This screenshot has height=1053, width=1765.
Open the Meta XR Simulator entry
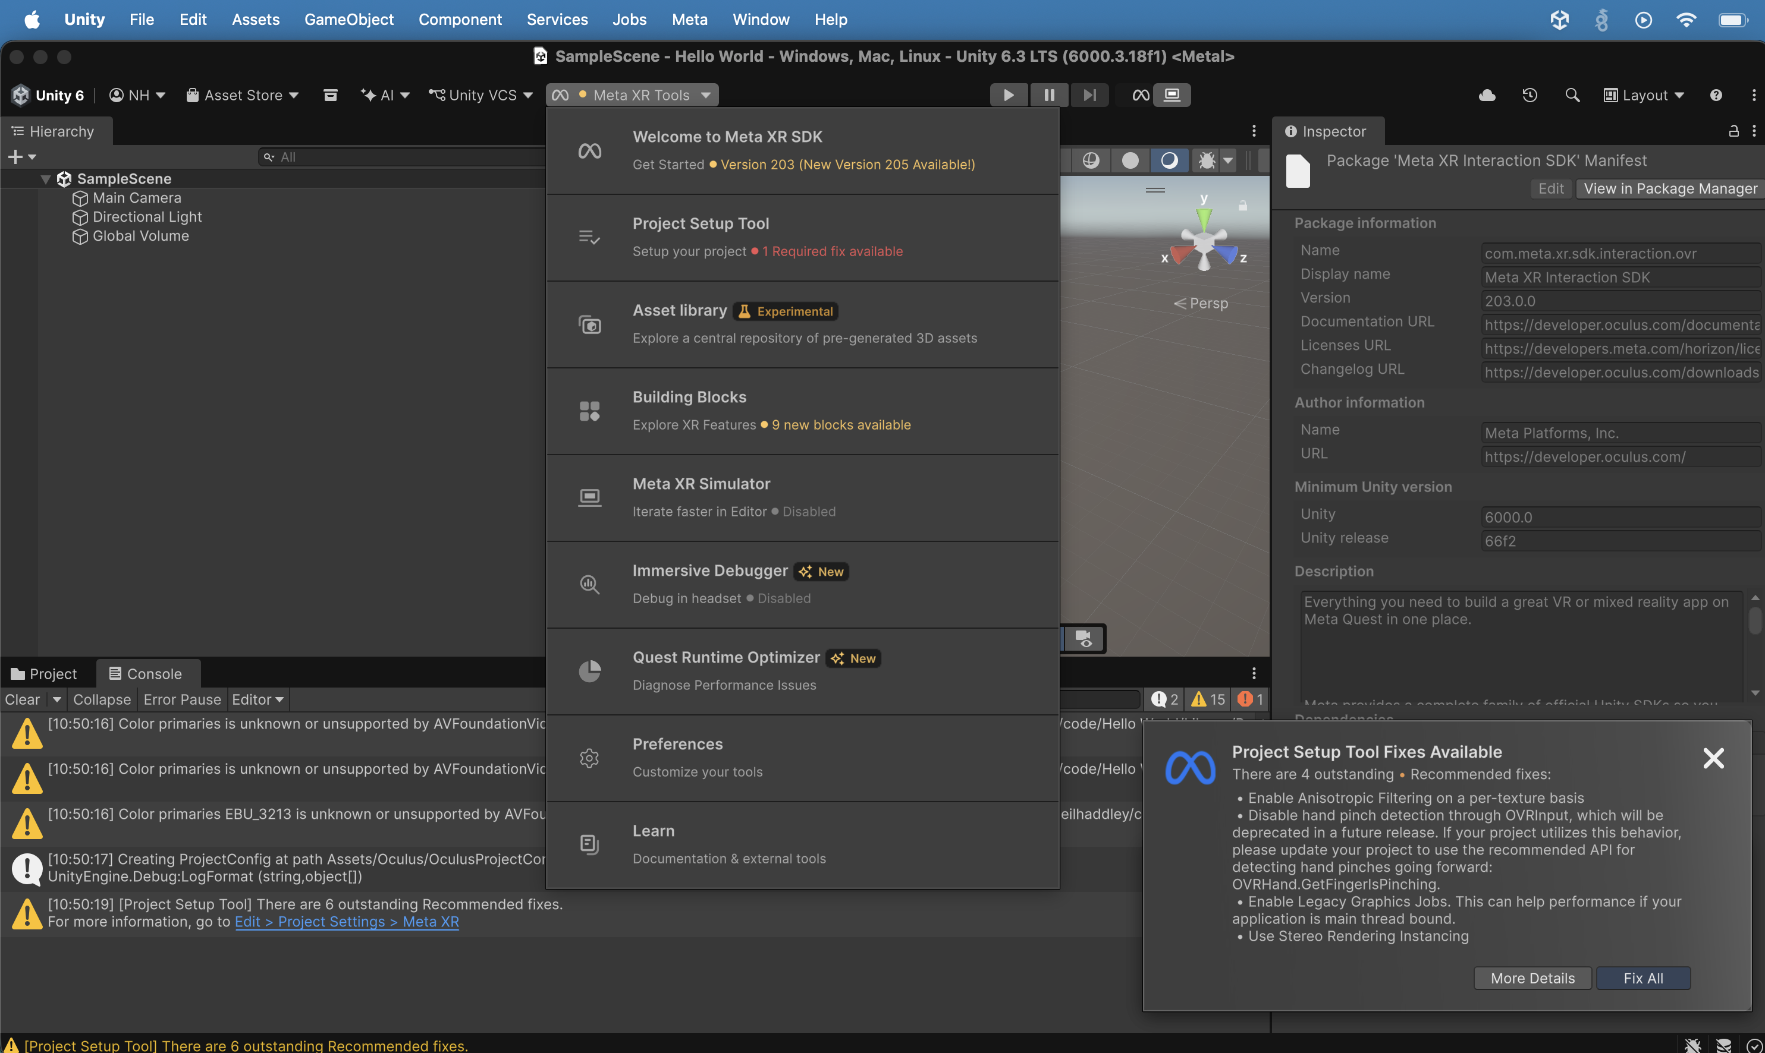pos(802,497)
